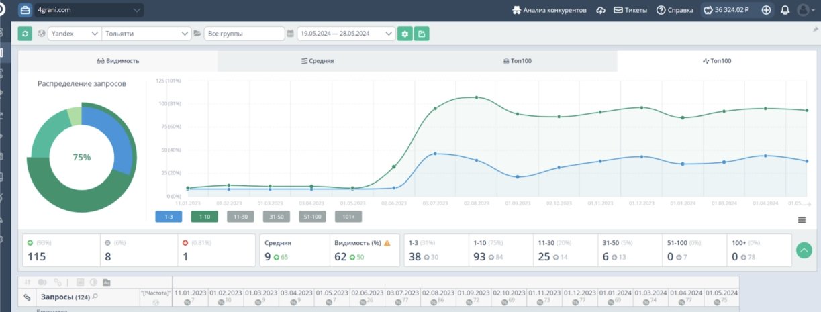Open settings via the green gear button
This screenshot has height=312, width=821.
pyautogui.click(x=405, y=34)
